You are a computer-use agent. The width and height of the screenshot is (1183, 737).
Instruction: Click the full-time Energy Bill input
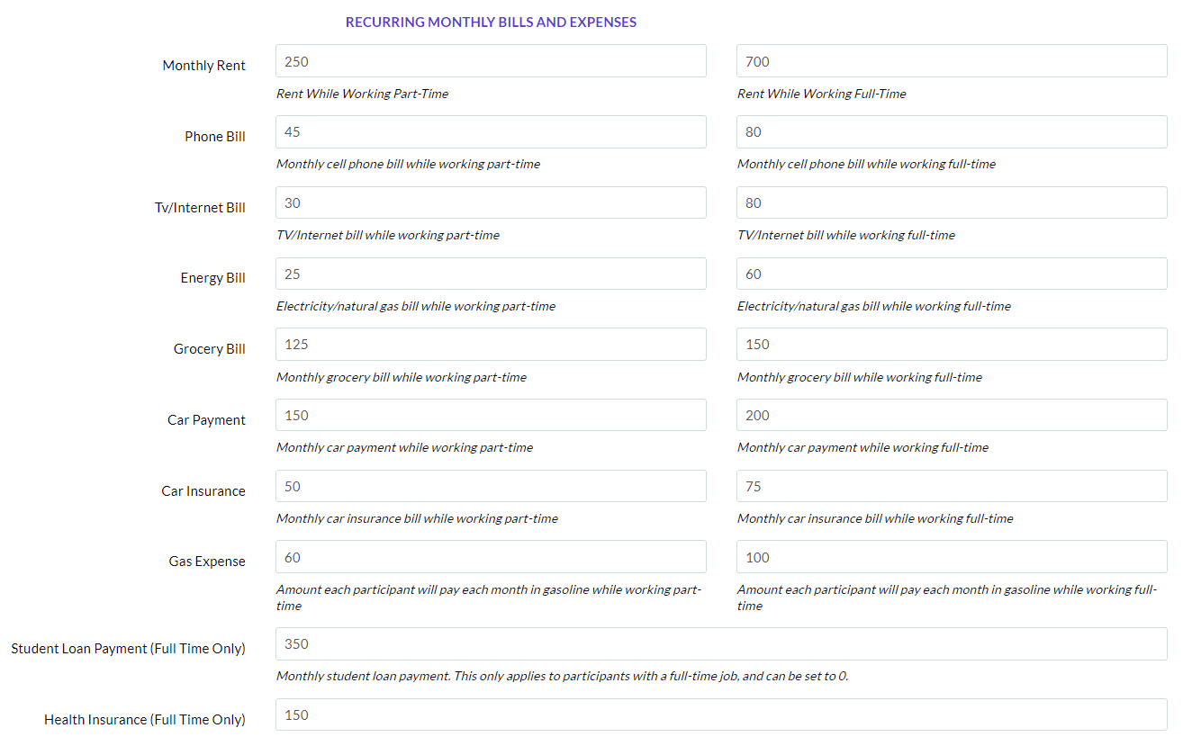[952, 274]
